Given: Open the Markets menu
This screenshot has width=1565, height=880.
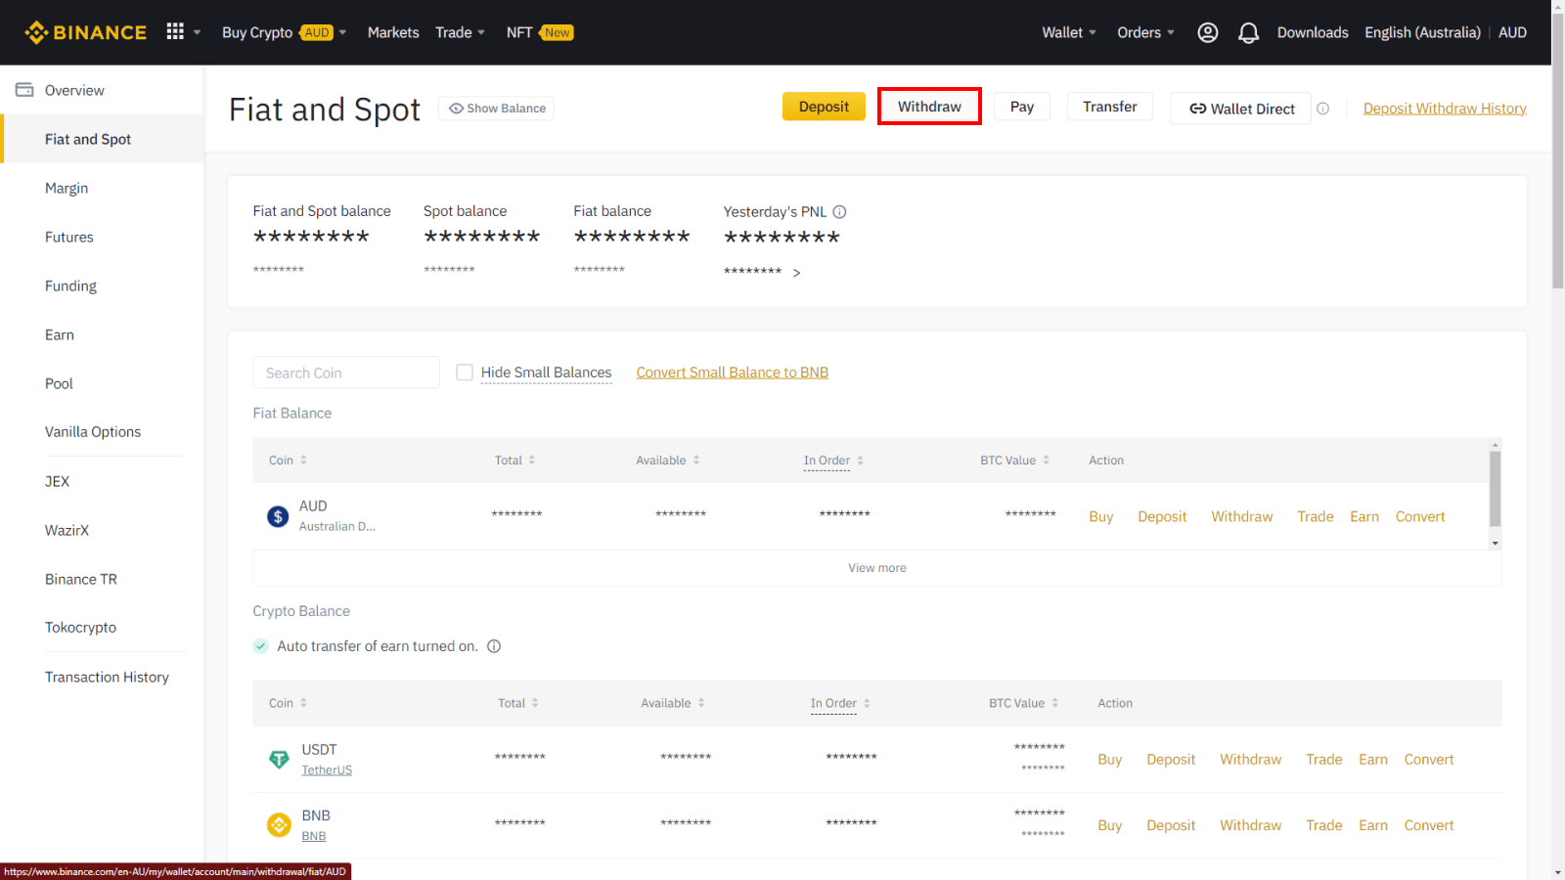Looking at the screenshot, I should point(393,32).
